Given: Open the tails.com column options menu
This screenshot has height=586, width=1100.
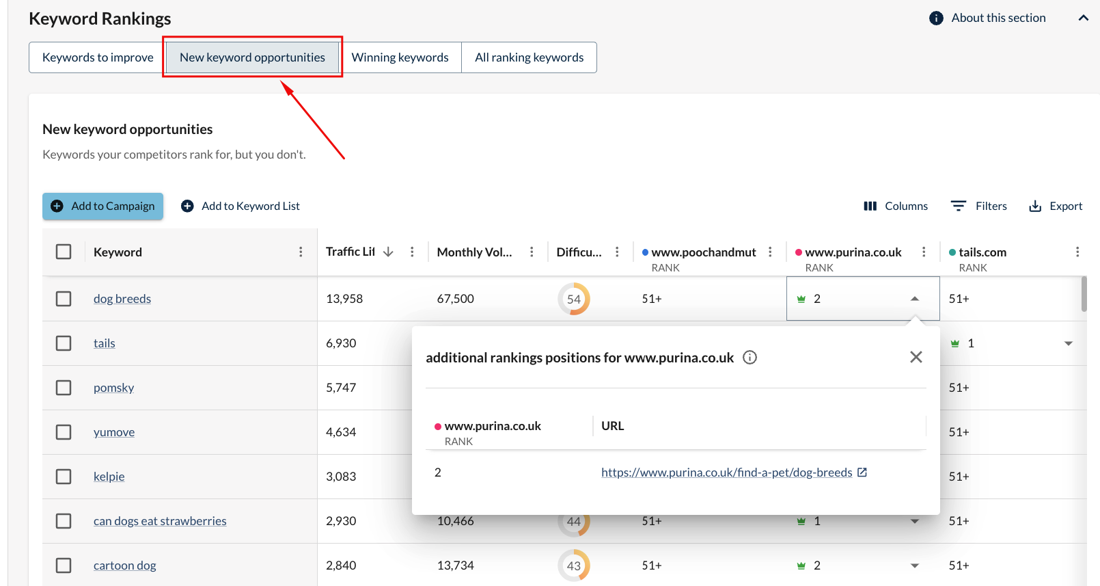Looking at the screenshot, I should pyautogui.click(x=1077, y=252).
